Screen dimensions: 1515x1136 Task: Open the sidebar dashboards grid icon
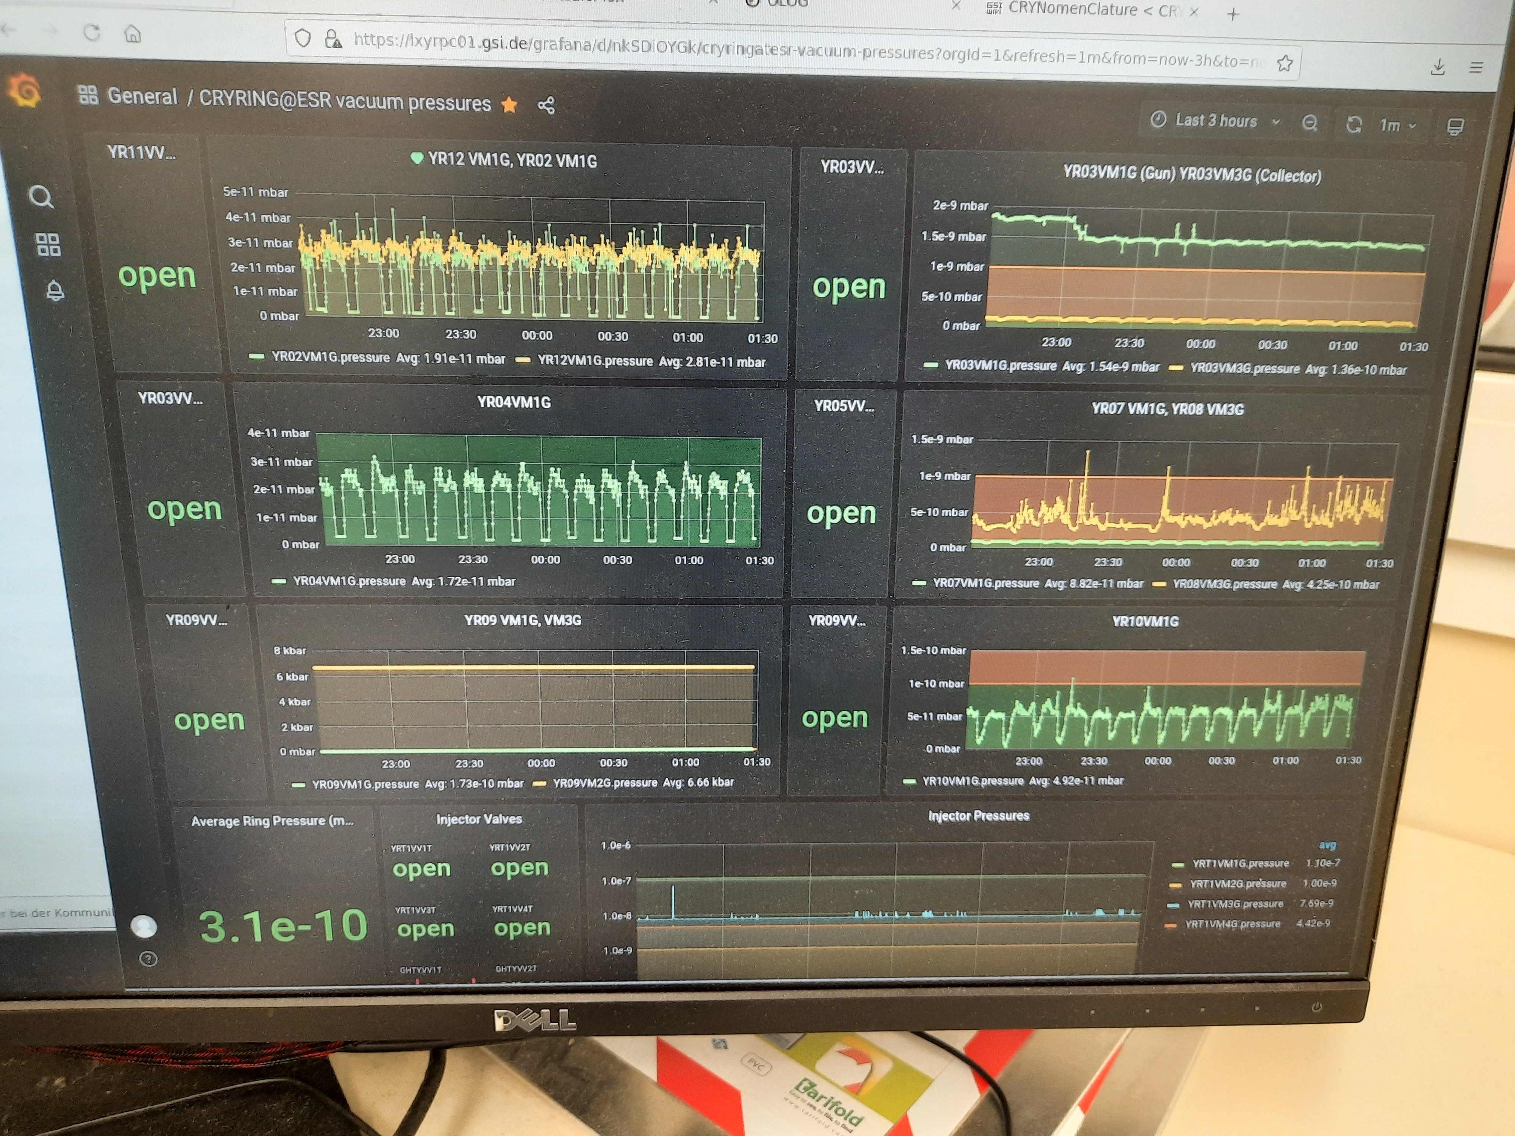tap(48, 245)
